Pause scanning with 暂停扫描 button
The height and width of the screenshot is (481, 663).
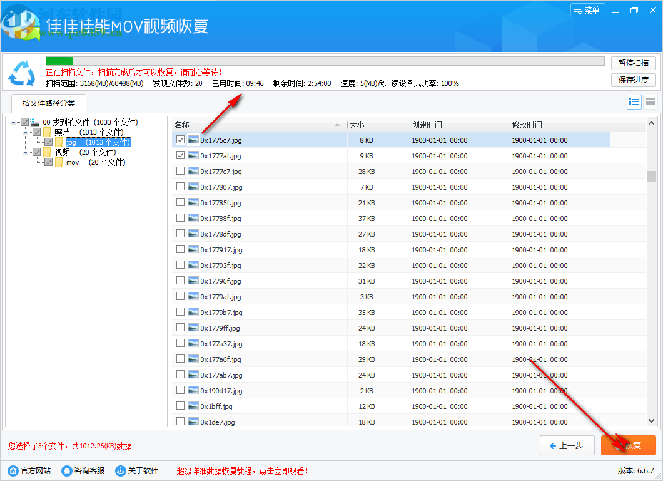633,63
